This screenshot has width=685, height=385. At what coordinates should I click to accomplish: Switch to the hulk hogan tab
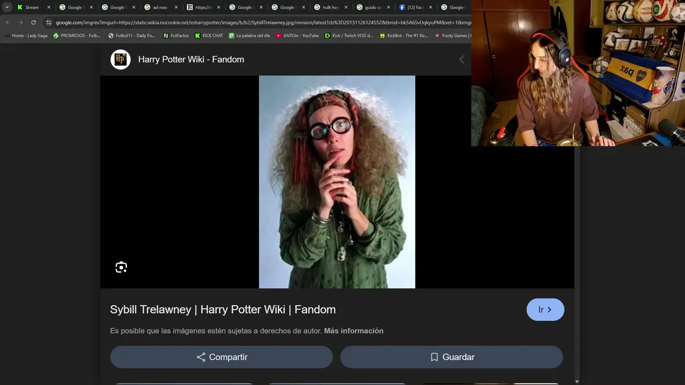tap(331, 7)
